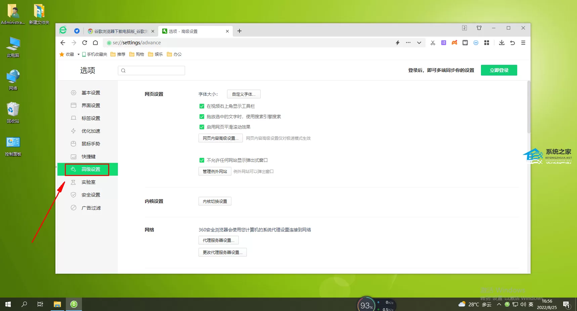
Task: Open the downloads arrow icon in toolbar
Action: click(x=501, y=43)
